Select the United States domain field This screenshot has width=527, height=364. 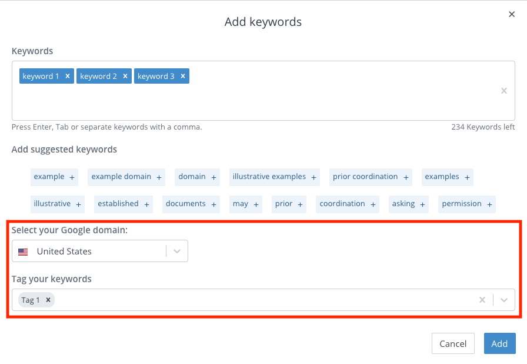[100, 251]
